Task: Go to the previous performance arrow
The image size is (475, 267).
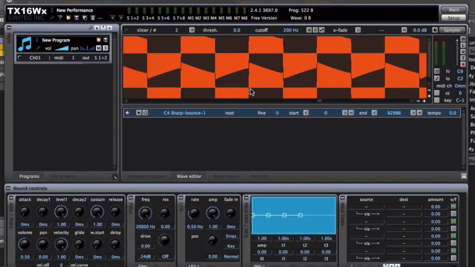Action: point(112,18)
